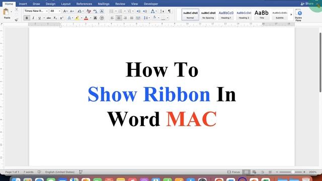Decrease paragraph indent
This screenshot has height=181, width=322.
(x=138, y=11)
